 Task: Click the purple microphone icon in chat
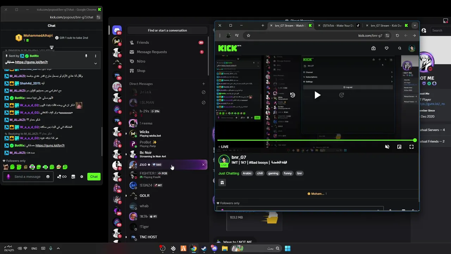8,177
